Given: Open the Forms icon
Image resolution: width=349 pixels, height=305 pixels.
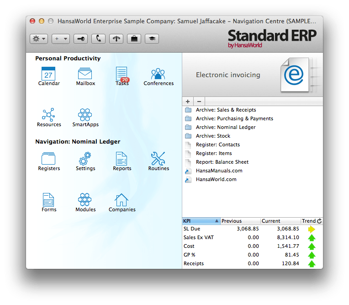Looking at the screenshot, I should click(x=49, y=203).
